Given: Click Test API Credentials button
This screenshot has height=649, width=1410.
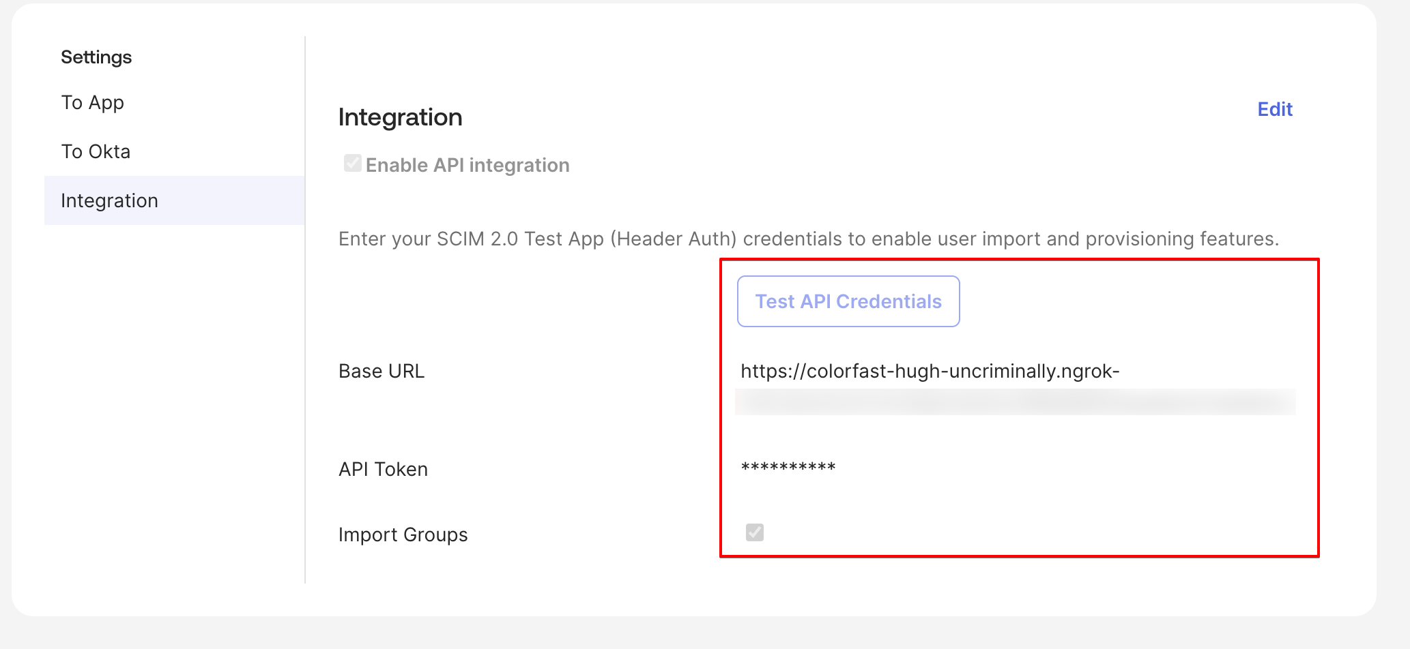Looking at the screenshot, I should pyautogui.click(x=848, y=301).
